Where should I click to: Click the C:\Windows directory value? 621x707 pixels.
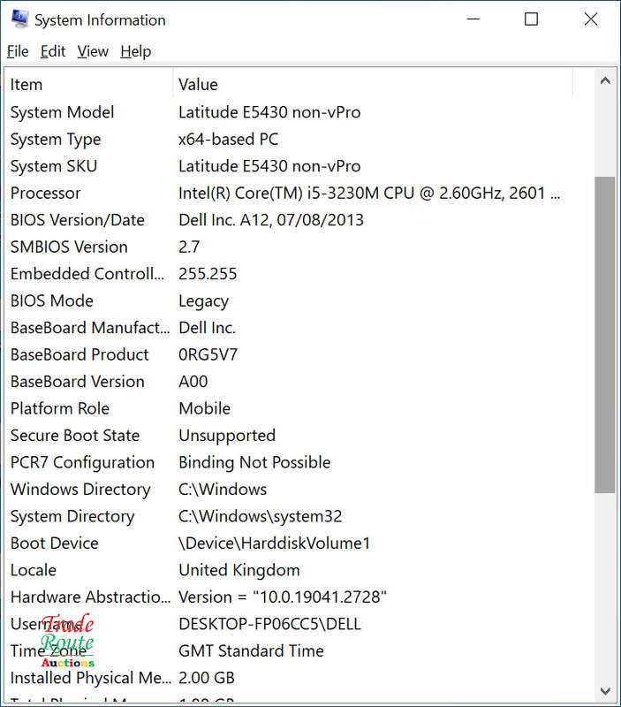click(223, 490)
